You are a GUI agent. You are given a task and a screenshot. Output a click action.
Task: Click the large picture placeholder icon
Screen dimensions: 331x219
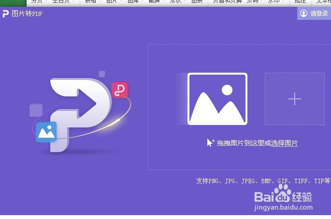point(217,99)
